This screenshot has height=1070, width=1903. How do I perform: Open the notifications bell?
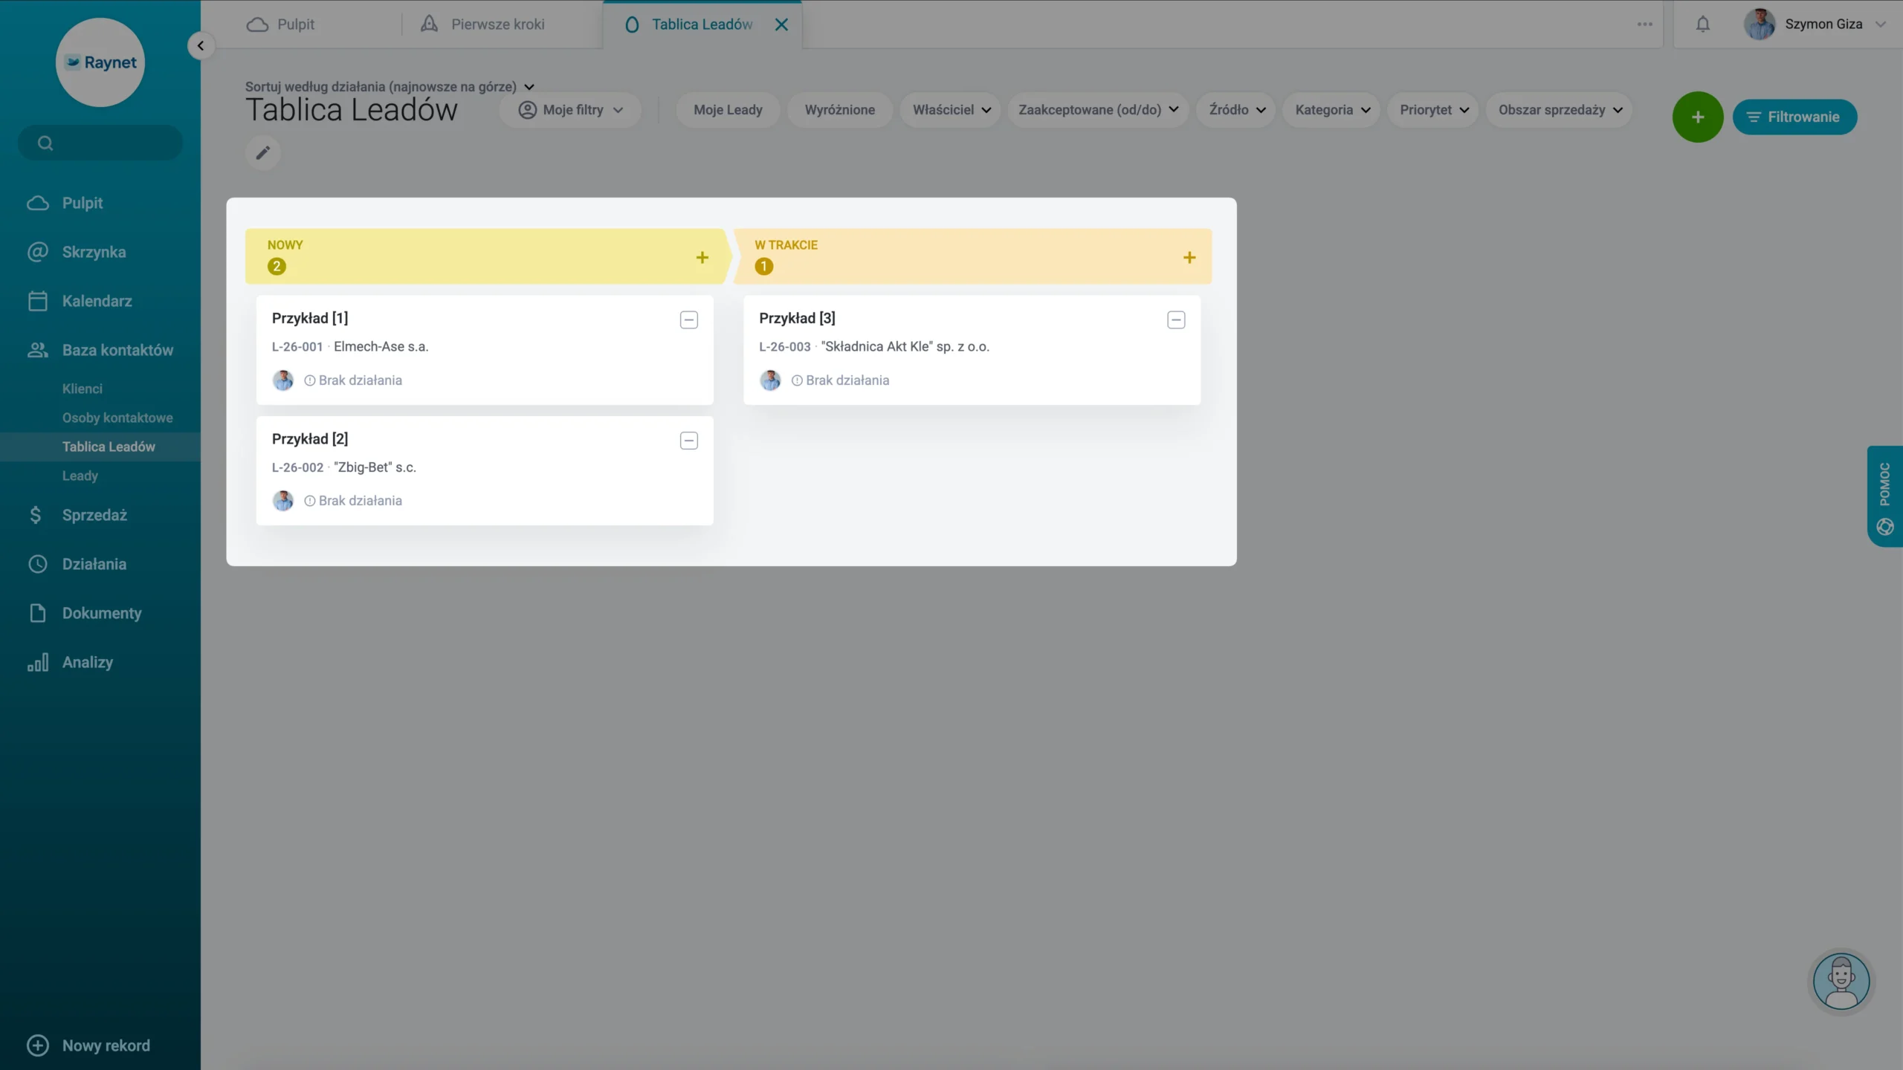(x=1702, y=25)
